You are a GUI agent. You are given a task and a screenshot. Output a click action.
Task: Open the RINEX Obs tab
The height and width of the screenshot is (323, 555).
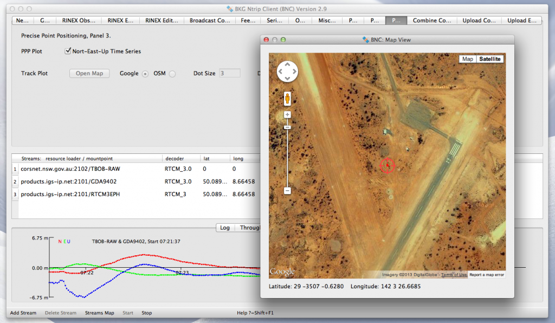(x=79, y=21)
